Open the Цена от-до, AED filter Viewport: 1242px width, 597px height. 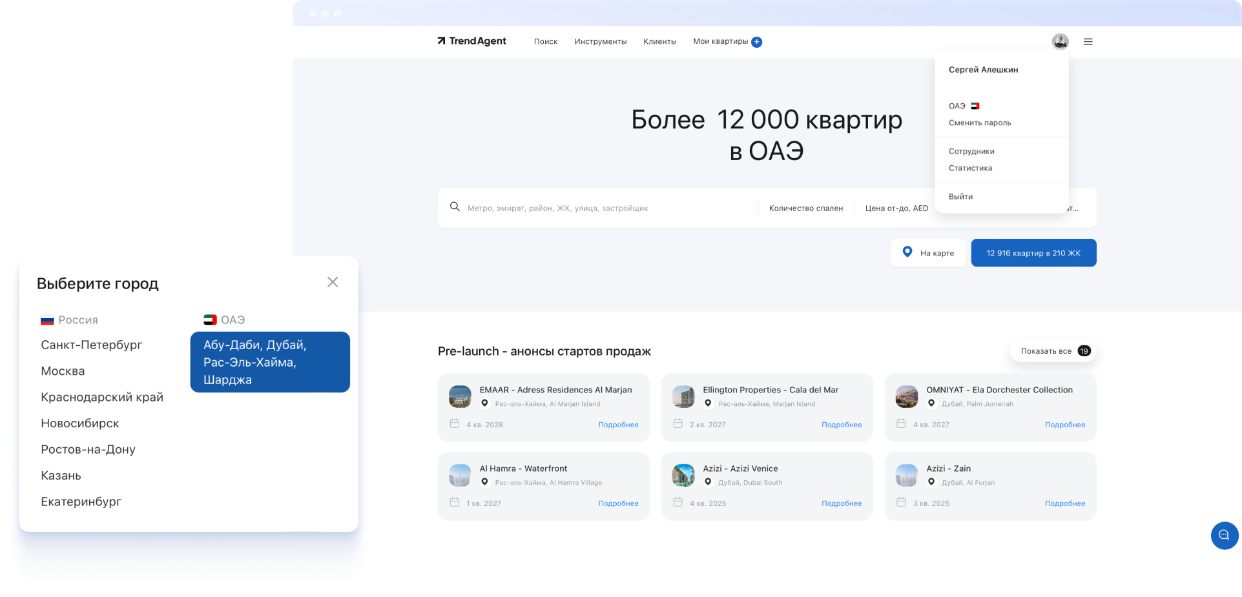click(896, 208)
